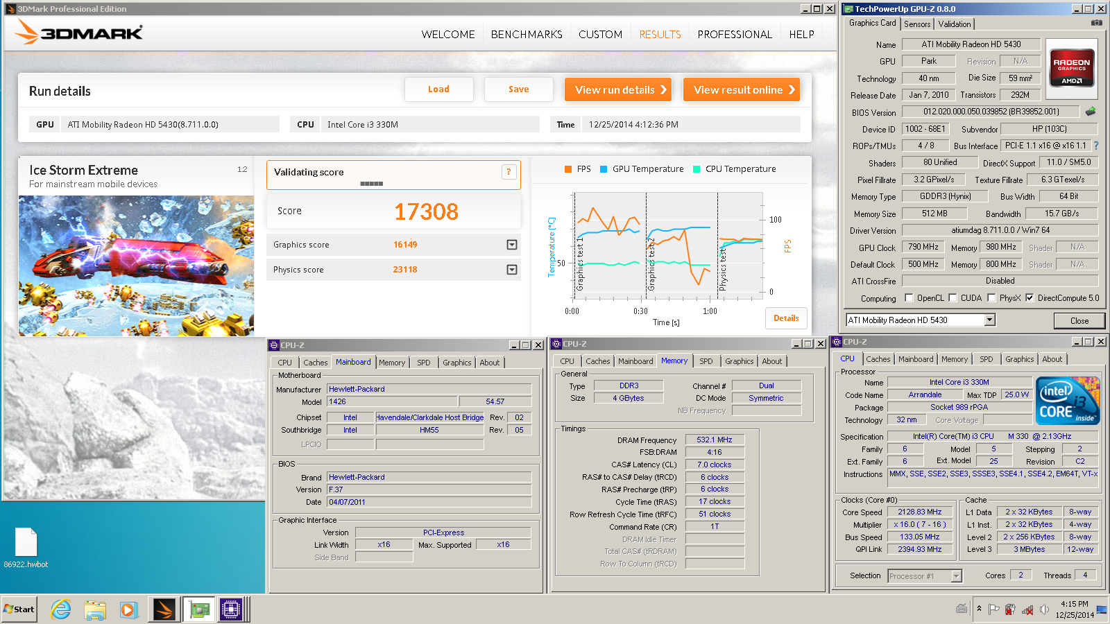Click the BIOS Version field in GPU-Z
The height and width of the screenshot is (624, 1110).
(x=991, y=111)
